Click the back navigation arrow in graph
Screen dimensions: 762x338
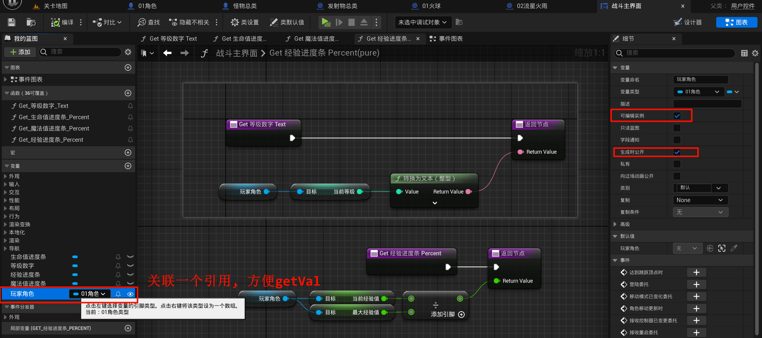pyautogui.click(x=167, y=53)
